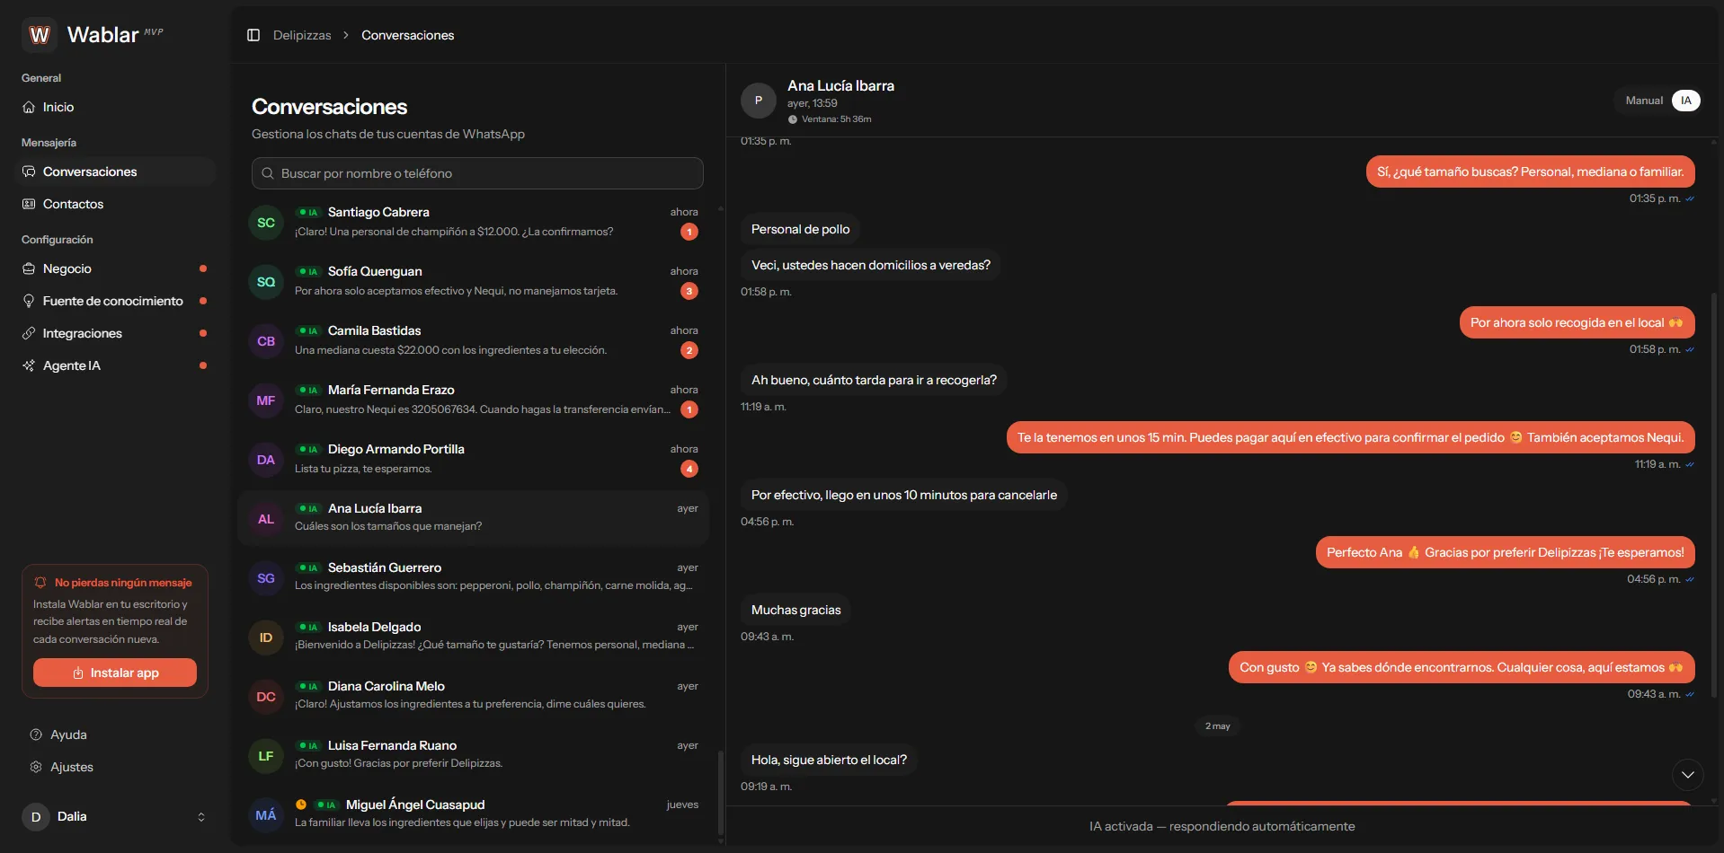Click the Integraciones link icon

click(x=29, y=333)
